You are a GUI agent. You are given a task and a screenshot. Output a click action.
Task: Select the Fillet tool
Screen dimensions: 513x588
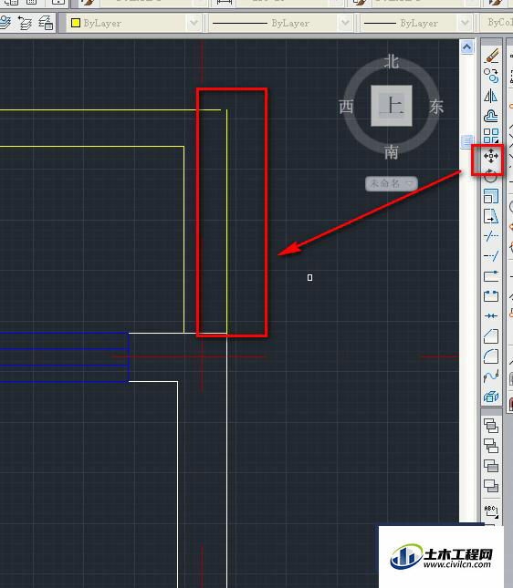(491, 356)
